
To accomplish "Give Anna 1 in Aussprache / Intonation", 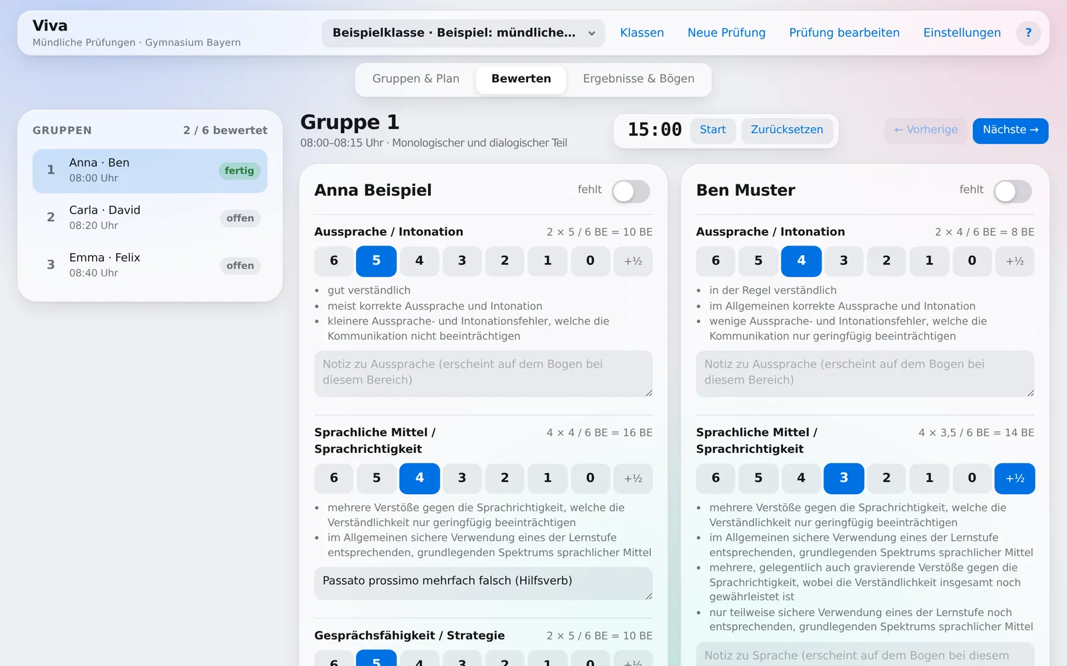I will pyautogui.click(x=548, y=261).
